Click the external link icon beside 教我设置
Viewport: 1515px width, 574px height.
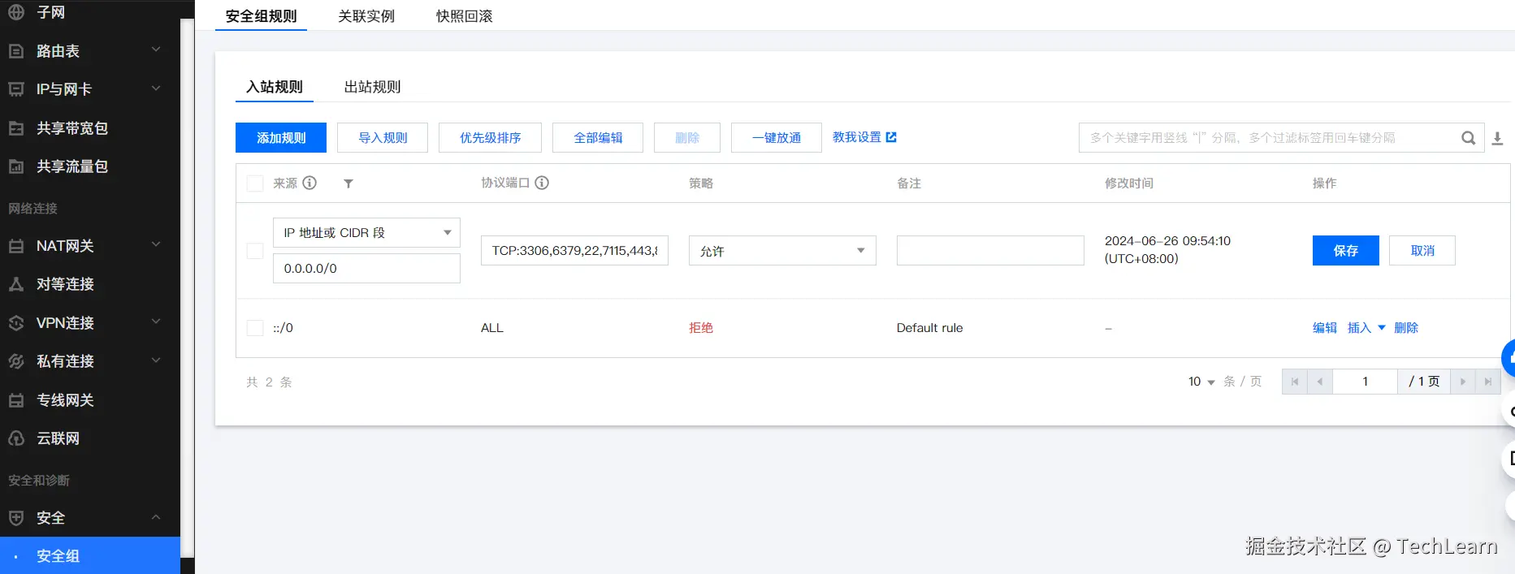pos(891,137)
